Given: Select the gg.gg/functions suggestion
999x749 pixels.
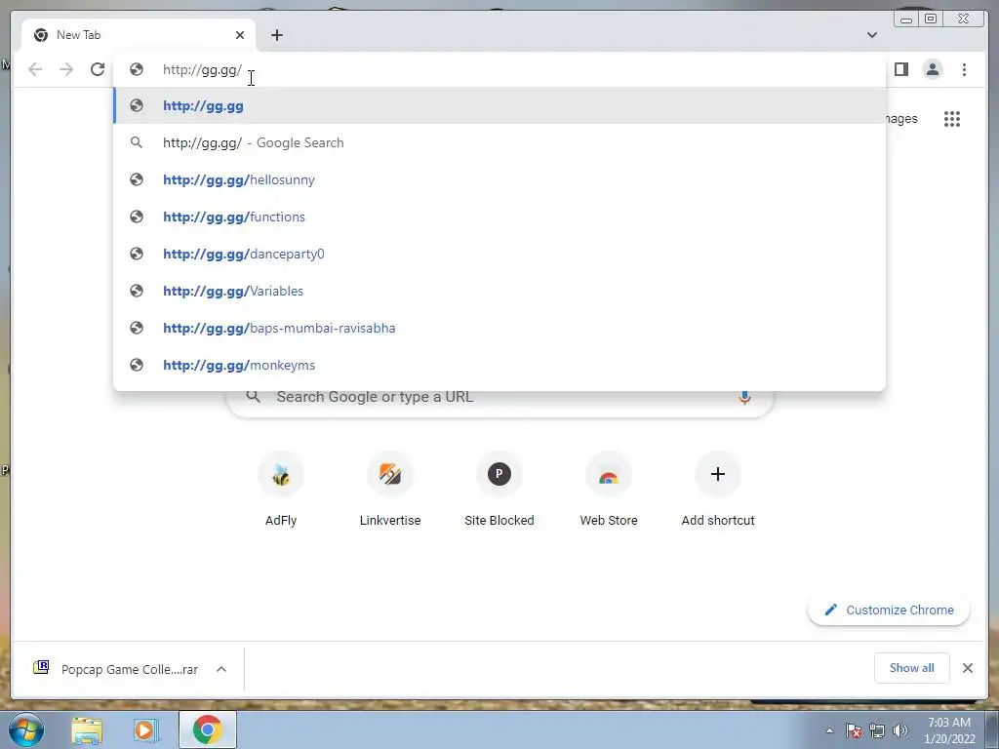Looking at the screenshot, I should tap(499, 217).
